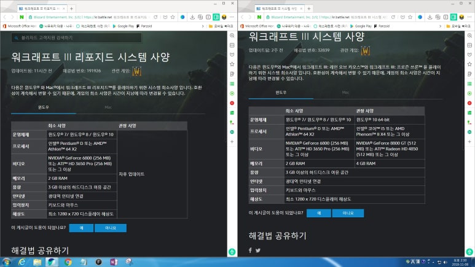Click the Naver N home icon in left window

(22, 17)
